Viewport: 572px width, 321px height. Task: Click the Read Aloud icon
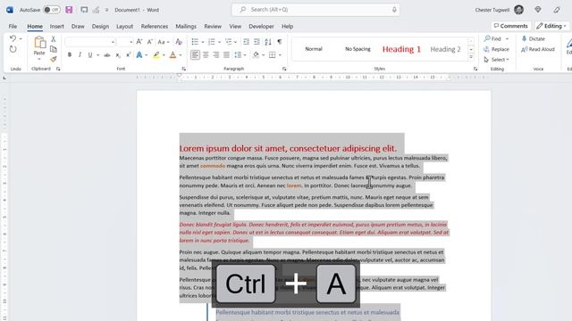click(525, 49)
